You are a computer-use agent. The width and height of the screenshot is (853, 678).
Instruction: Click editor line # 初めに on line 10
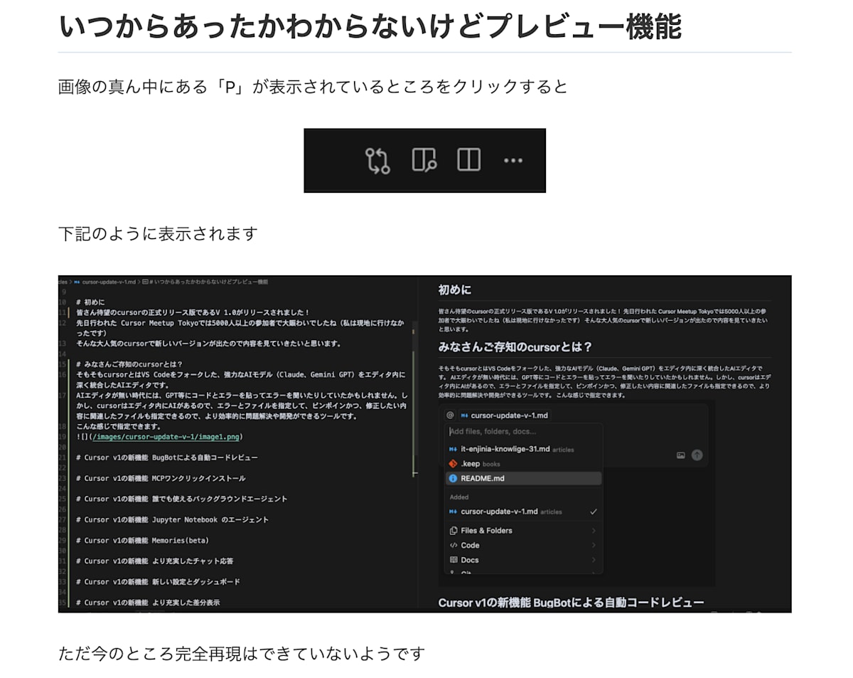point(90,302)
